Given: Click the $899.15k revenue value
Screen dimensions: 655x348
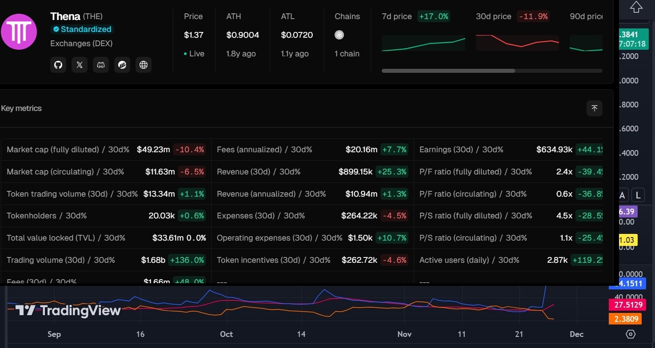Looking at the screenshot, I should [x=355, y=171].
